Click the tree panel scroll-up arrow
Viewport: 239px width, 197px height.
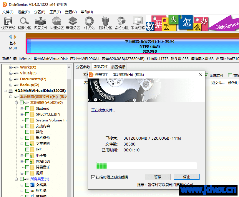[x=69, y=67]
